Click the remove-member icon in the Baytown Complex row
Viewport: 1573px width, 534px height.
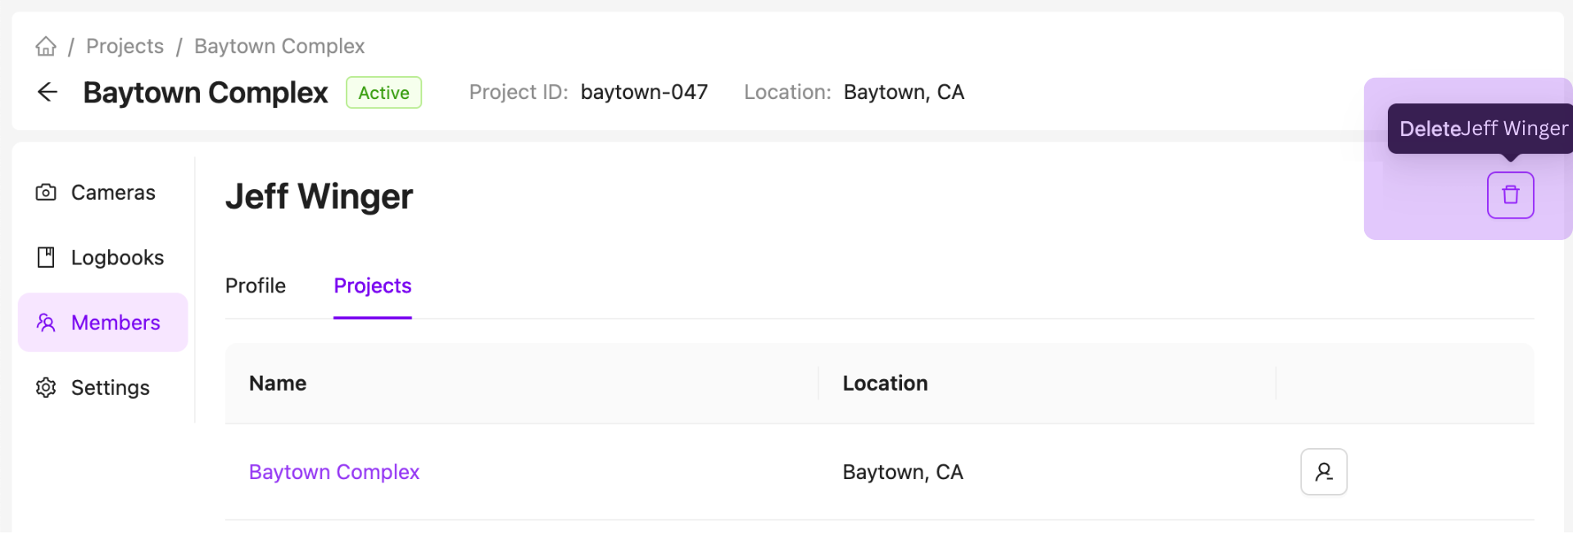tap(1323, 472)
